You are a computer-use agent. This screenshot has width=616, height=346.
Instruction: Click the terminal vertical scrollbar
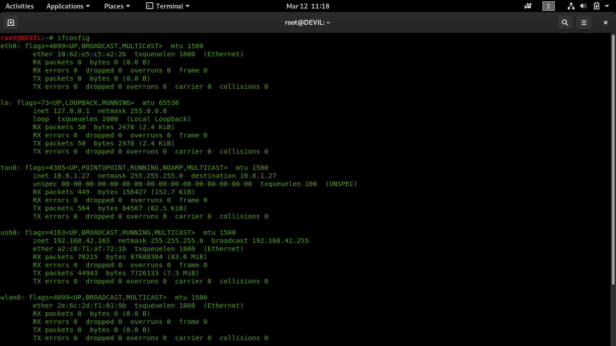tap(613, 158)
